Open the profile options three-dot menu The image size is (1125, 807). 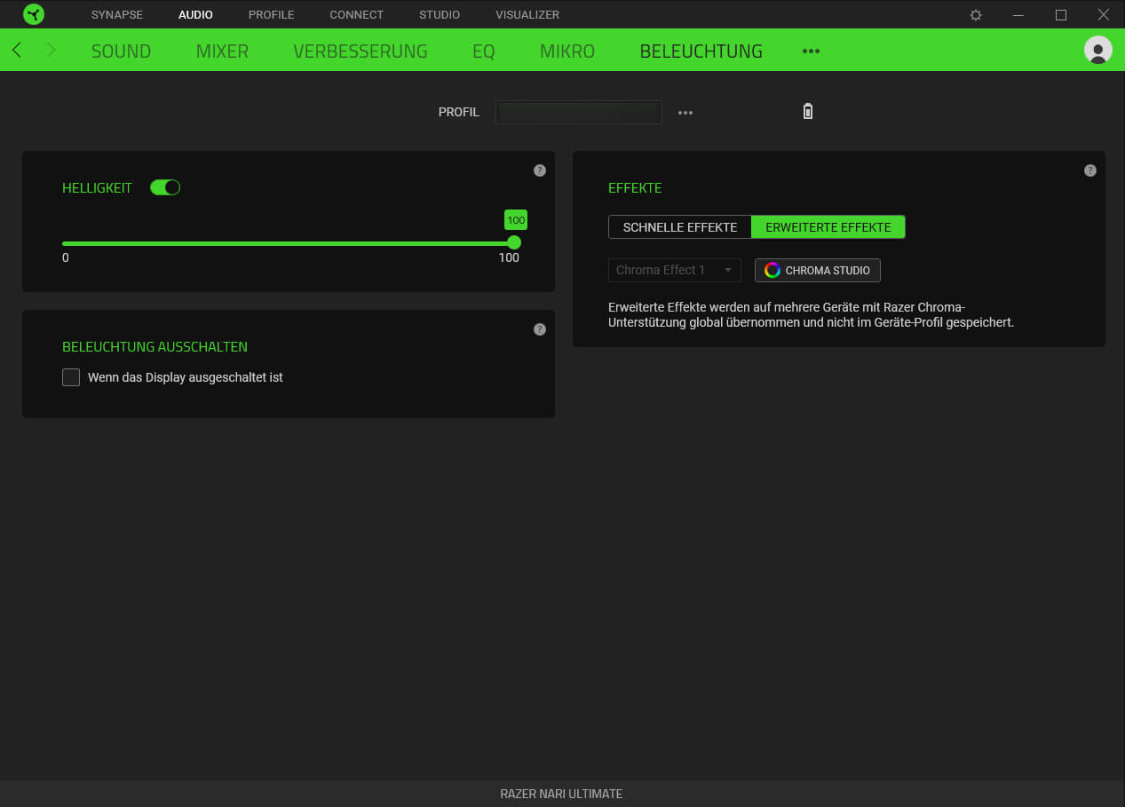(685, 113)
